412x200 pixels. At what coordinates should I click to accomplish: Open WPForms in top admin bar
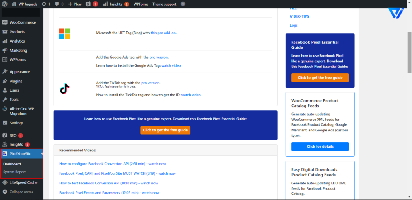pyautogui.click(x=141, y=4)
